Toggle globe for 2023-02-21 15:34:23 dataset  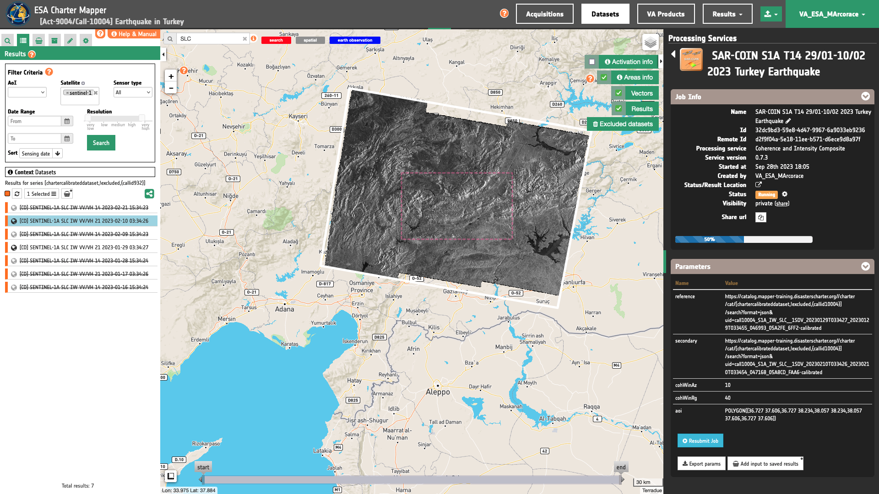[14, 208]
